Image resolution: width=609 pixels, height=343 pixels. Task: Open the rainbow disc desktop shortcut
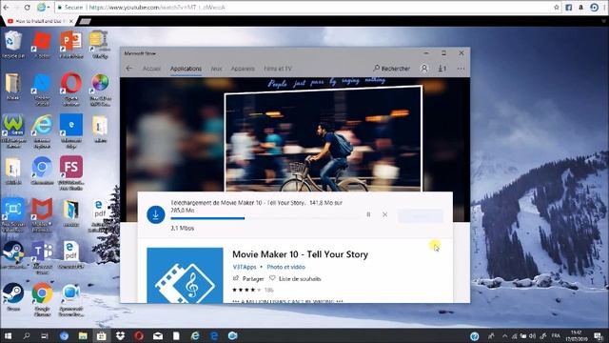100,89
